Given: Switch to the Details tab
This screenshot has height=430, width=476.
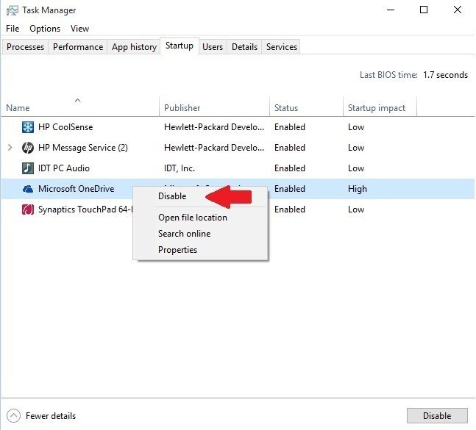Looking at the screenshot, I should [x=244, y=47].
